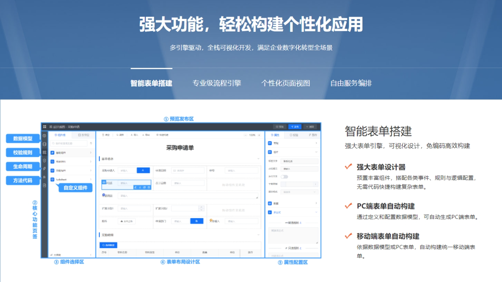Screen dimensions: 502x282
Task: Open the fx method code icon
Action: 45,177
